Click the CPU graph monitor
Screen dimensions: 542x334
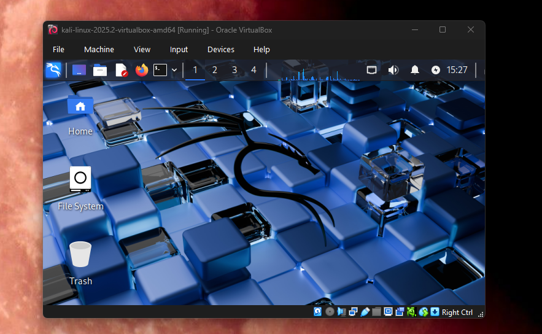click(x=319, y=71)
